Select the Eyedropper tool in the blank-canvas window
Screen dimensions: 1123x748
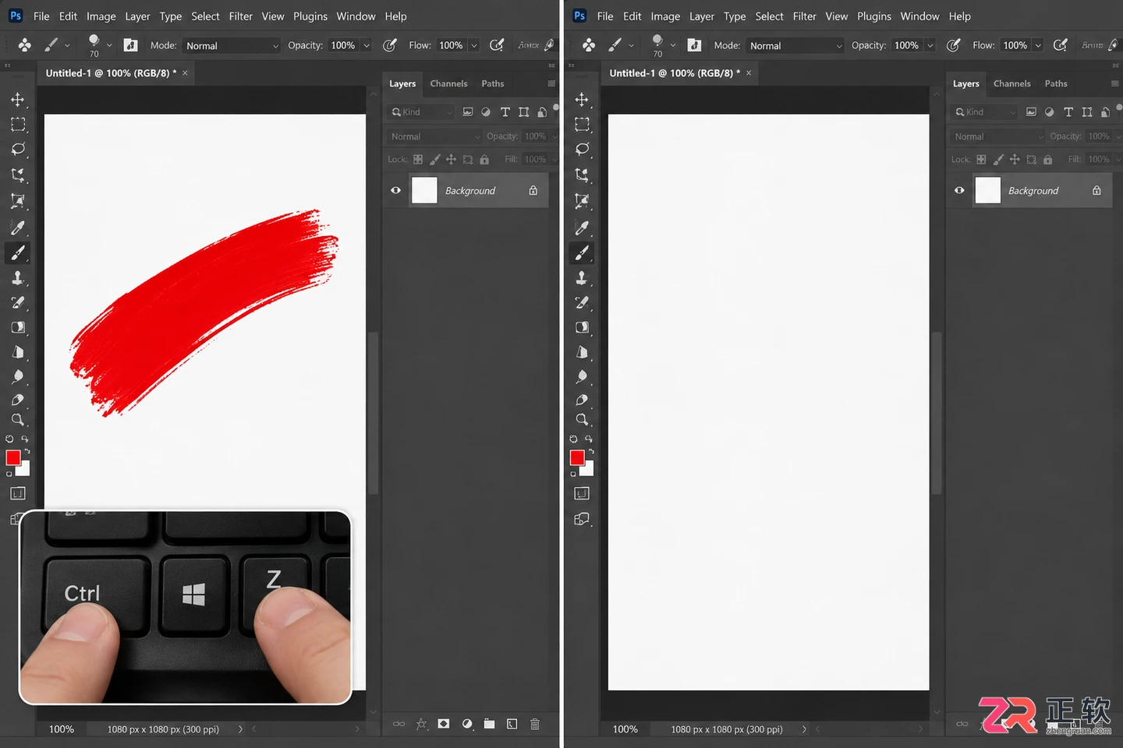pos(582,228)
